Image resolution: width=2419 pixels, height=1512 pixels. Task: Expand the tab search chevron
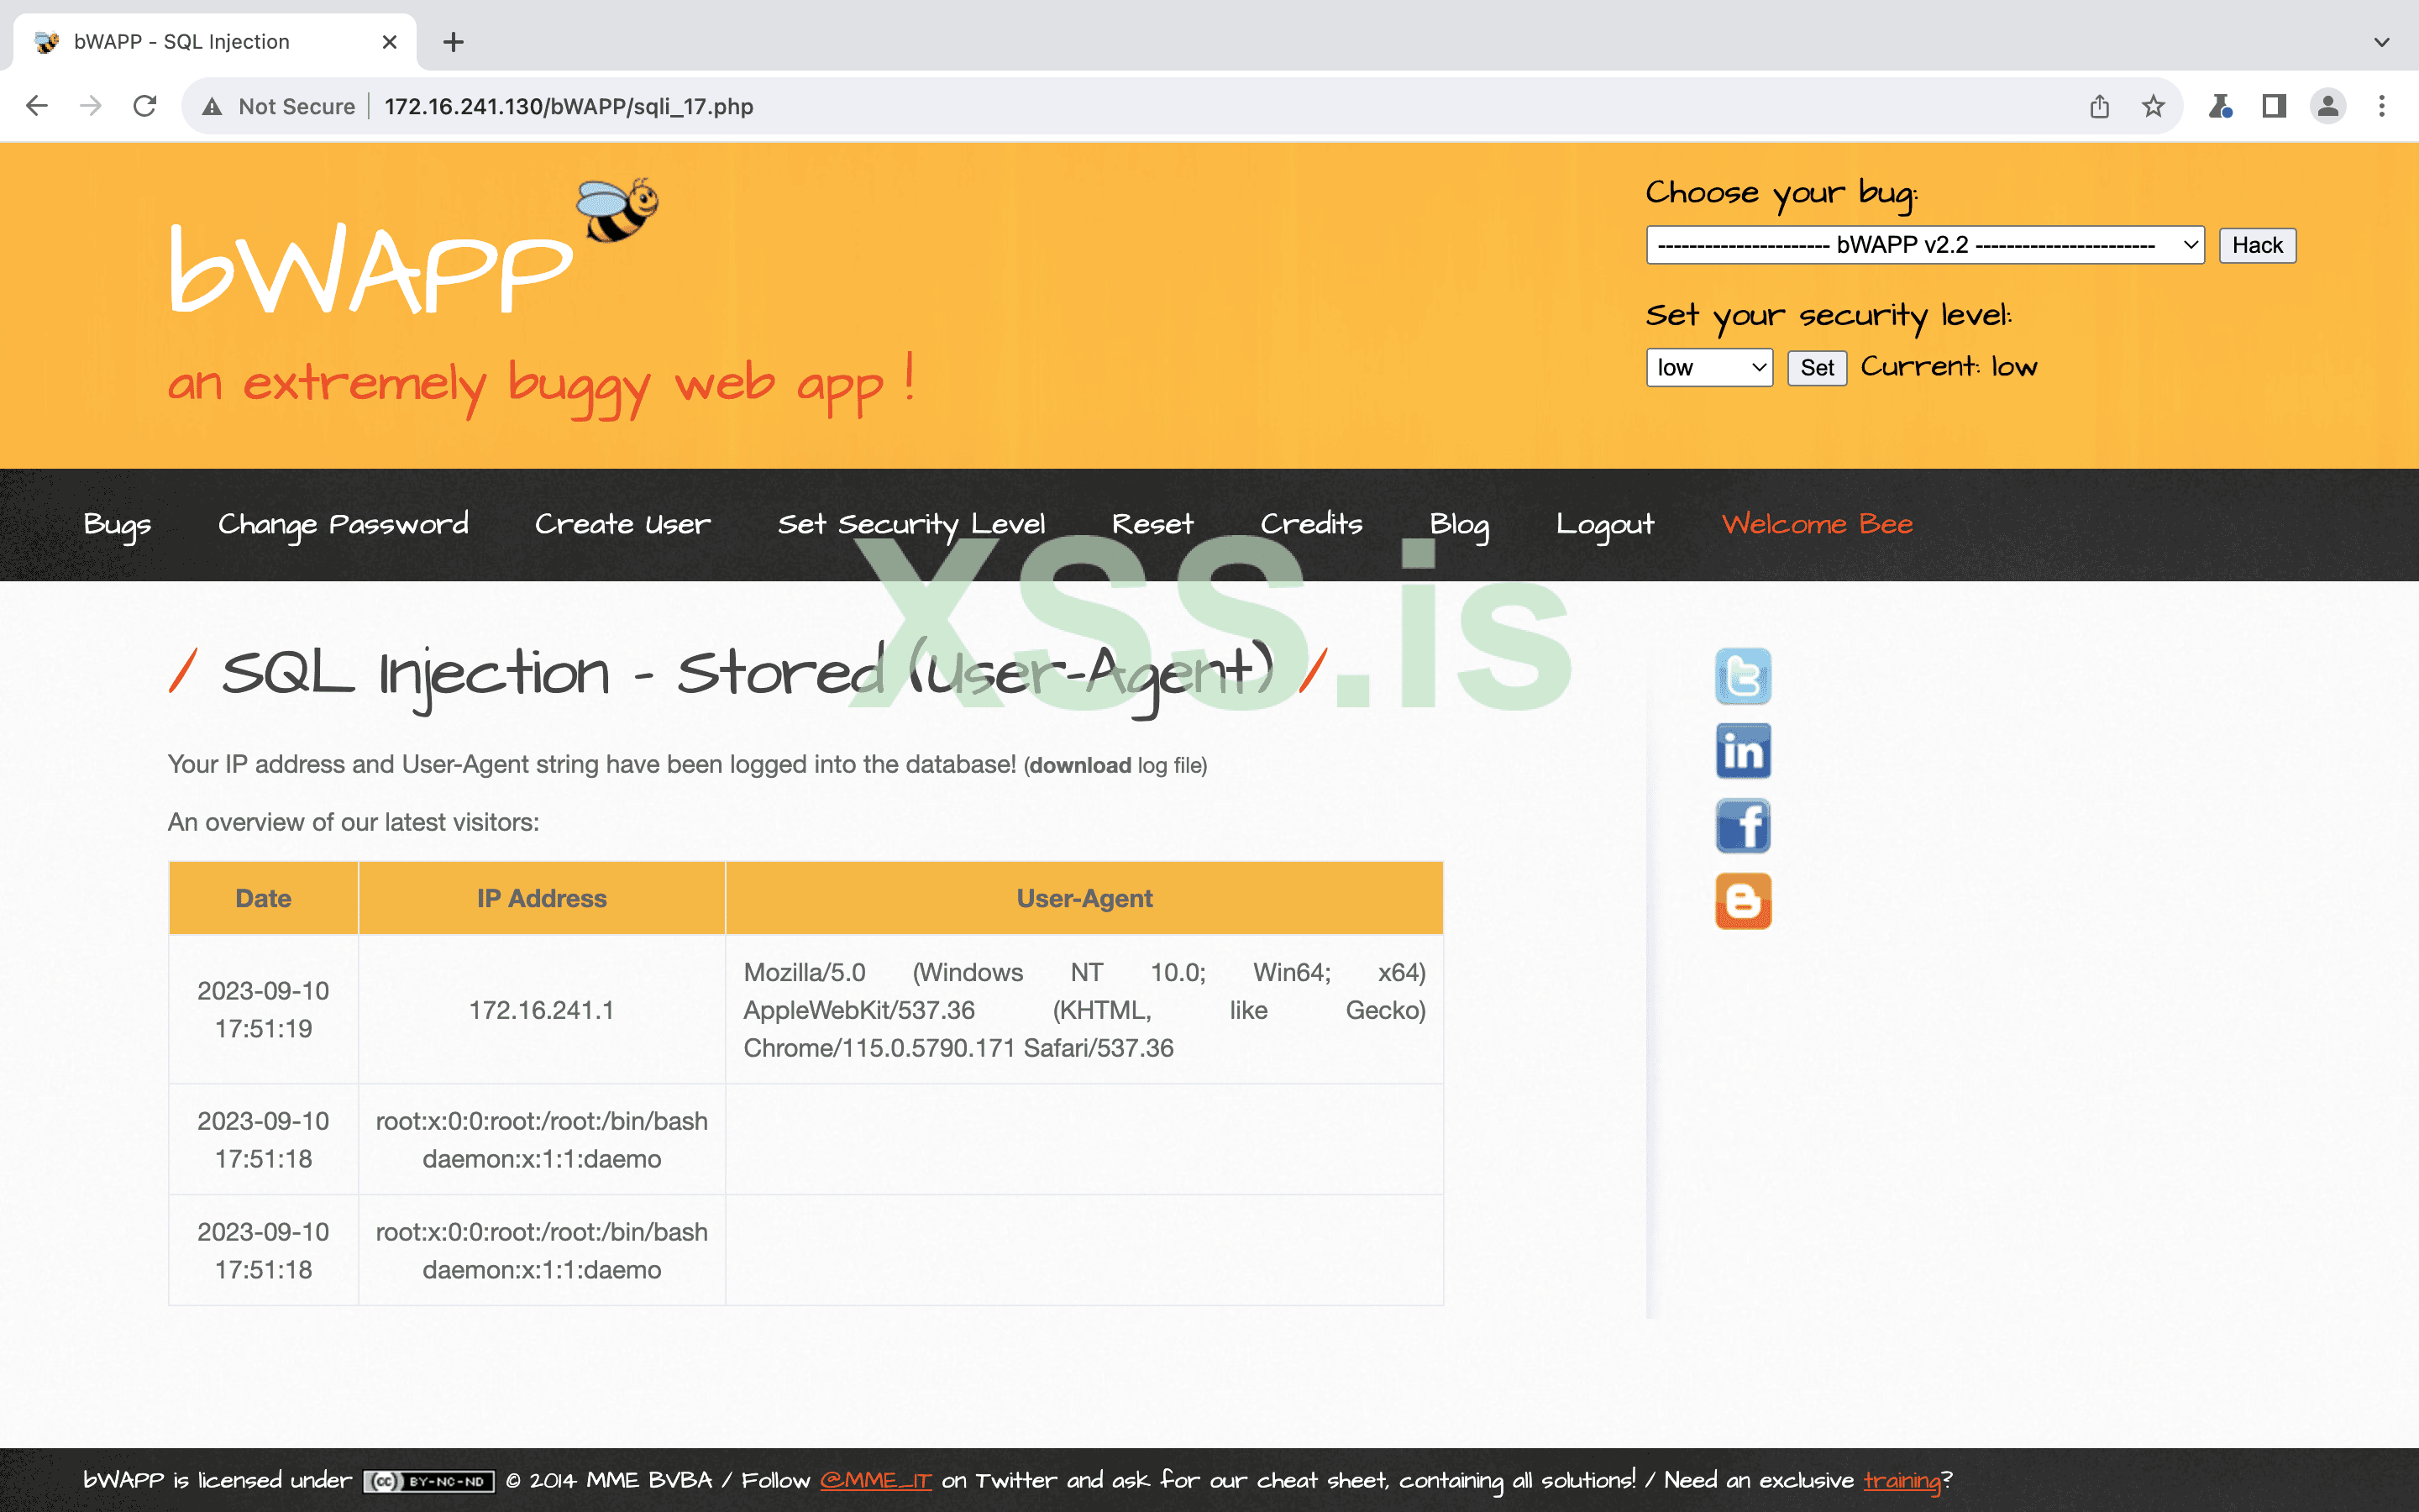pos(2381,42)
